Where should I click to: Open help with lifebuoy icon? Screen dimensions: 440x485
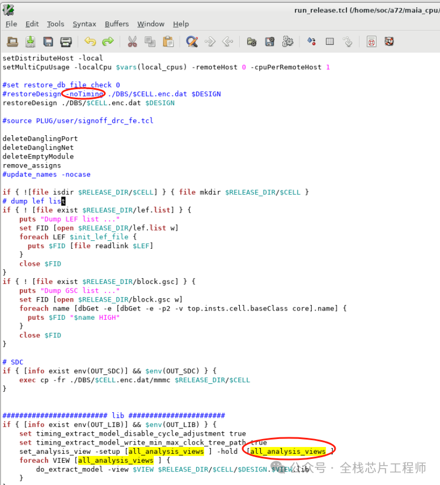(x=389, y=41)
